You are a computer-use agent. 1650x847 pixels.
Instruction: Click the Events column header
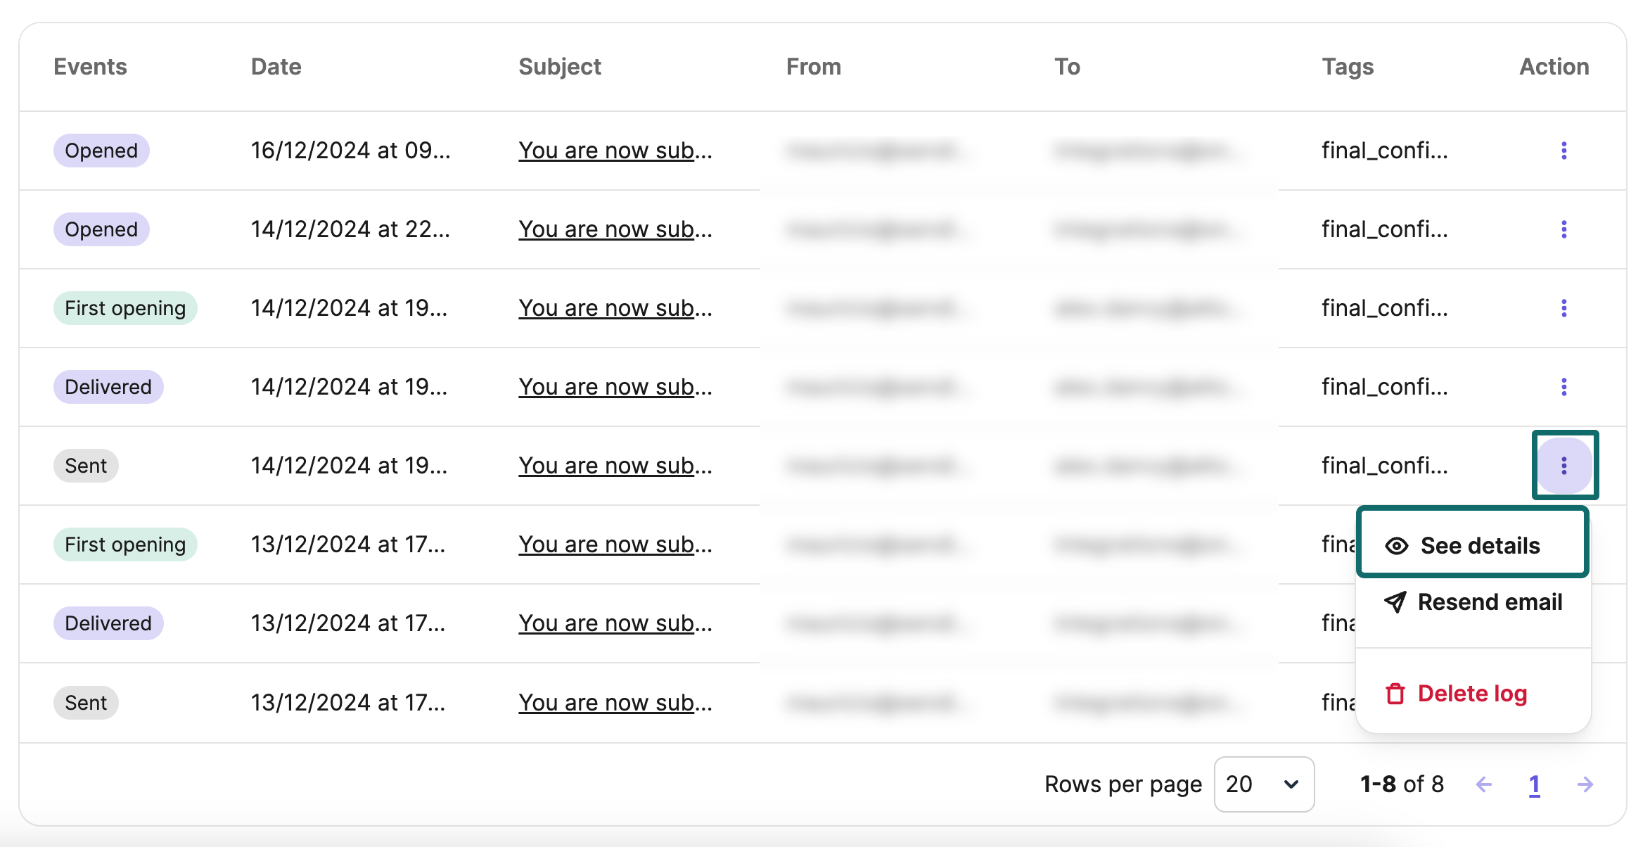click(x=90, y=66)
